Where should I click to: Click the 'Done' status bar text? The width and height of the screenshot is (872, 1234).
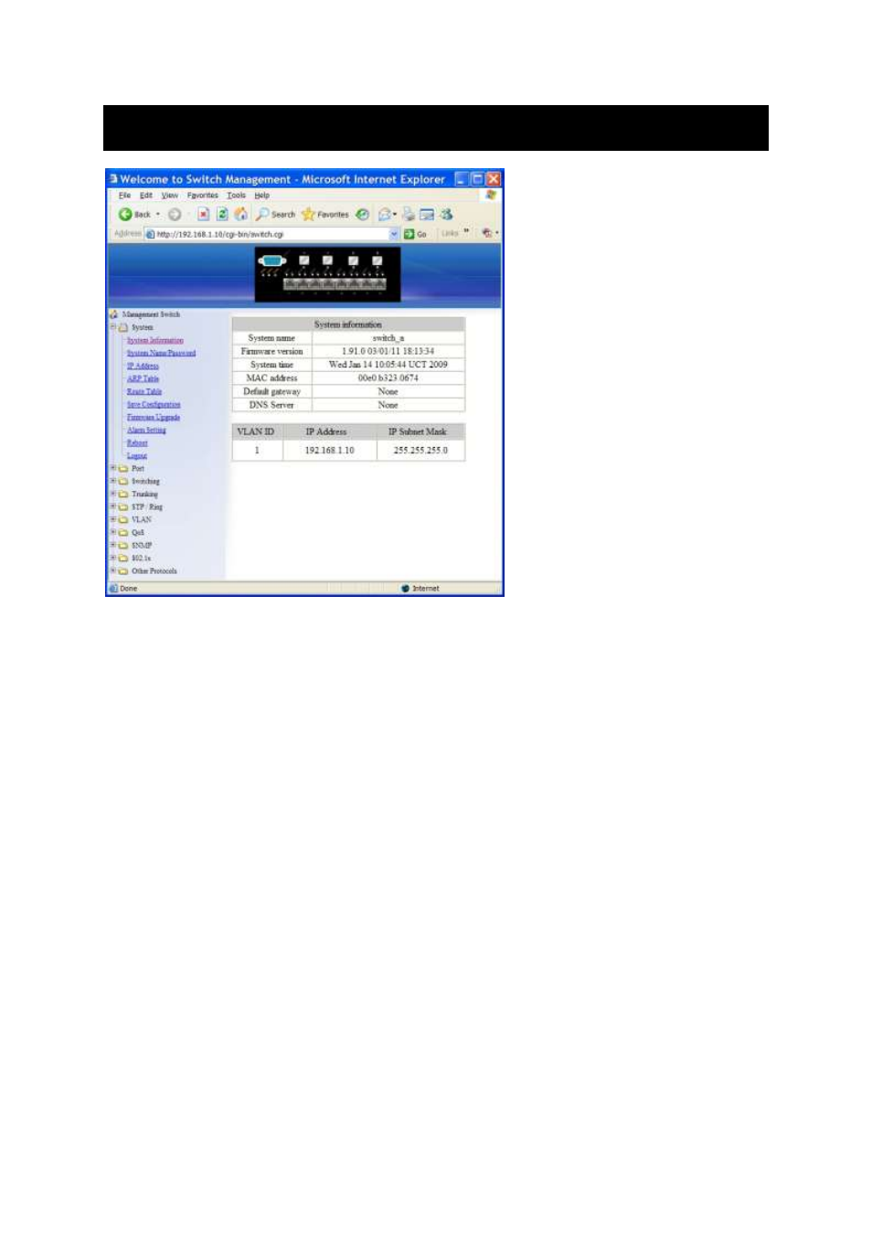(129, 589)
